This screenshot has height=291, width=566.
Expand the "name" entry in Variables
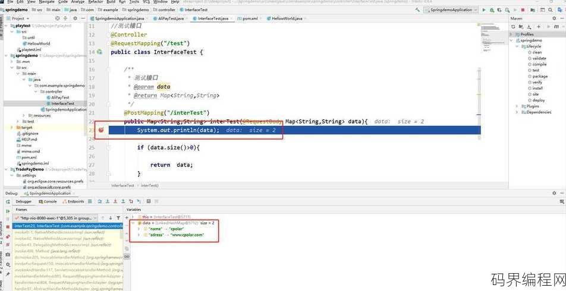pos(139,229)
